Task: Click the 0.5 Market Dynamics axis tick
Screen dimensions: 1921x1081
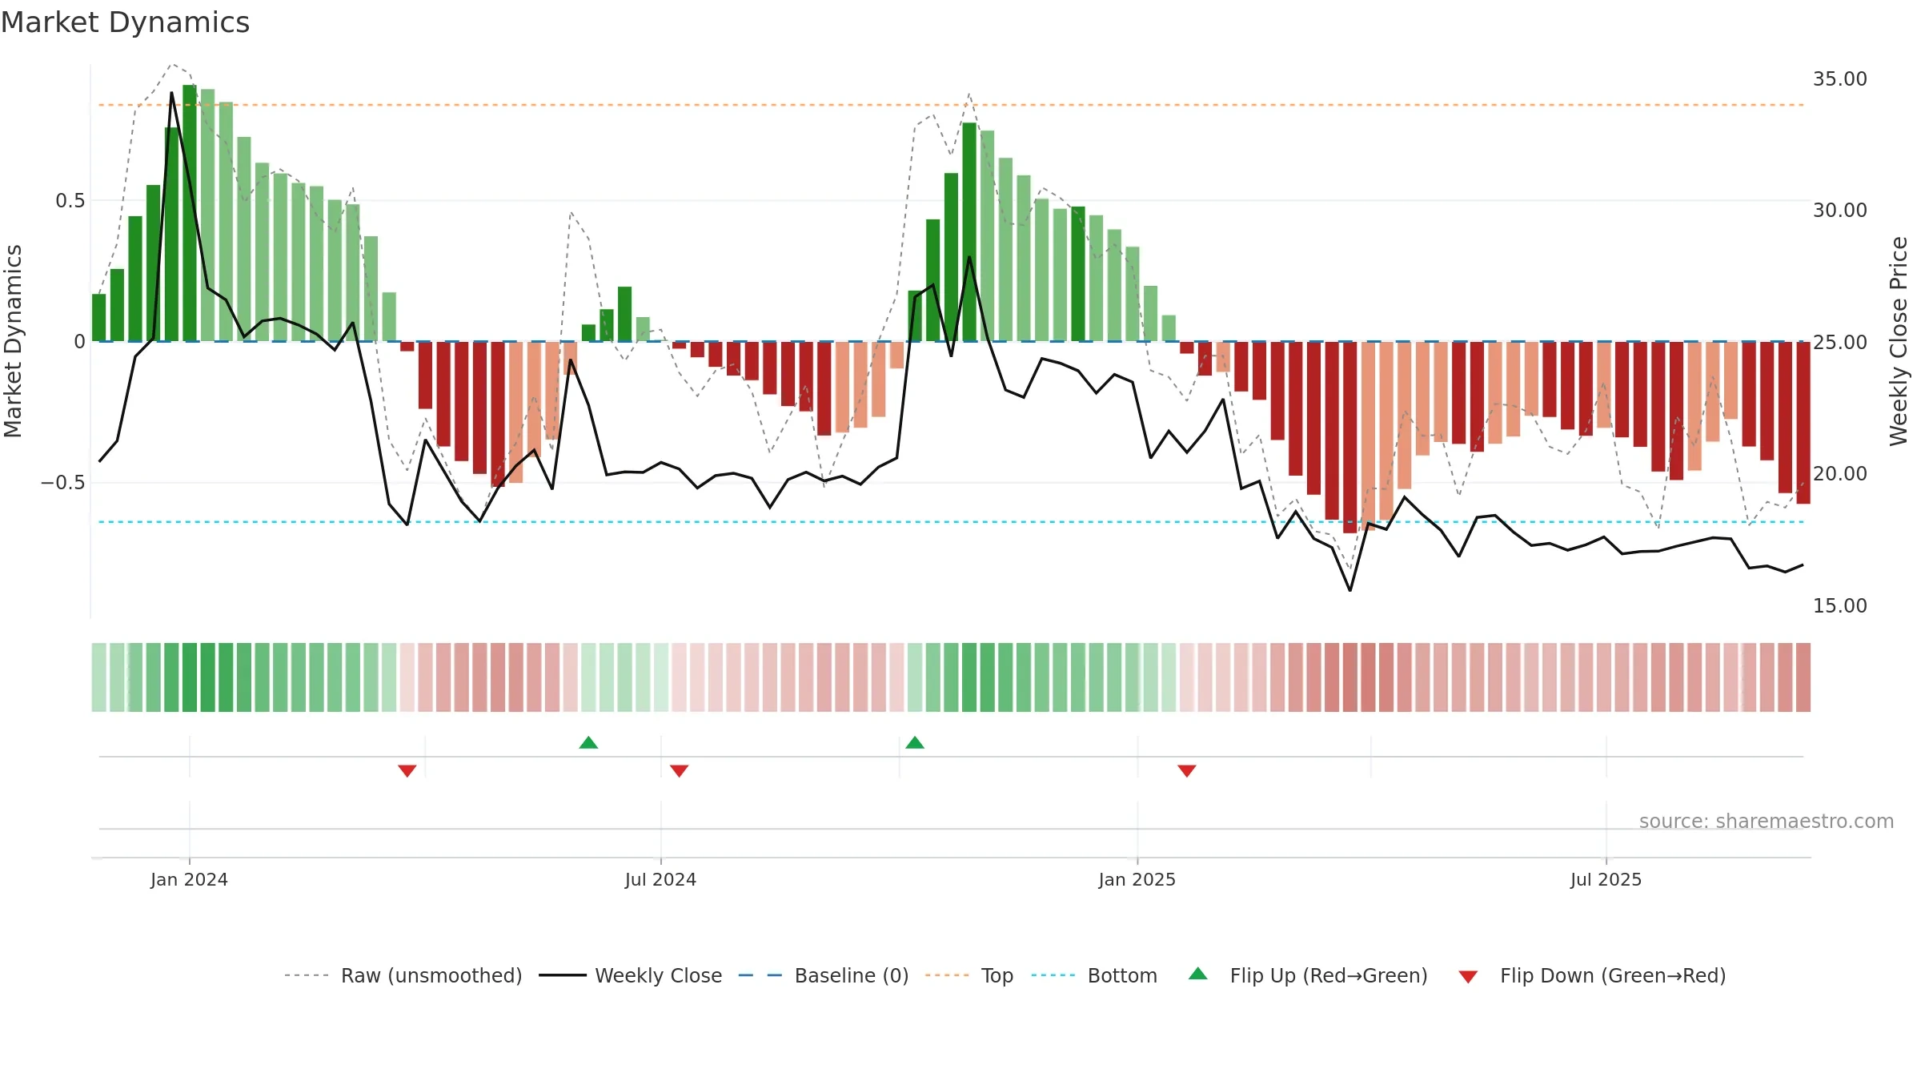Action: tap(70, 200)
